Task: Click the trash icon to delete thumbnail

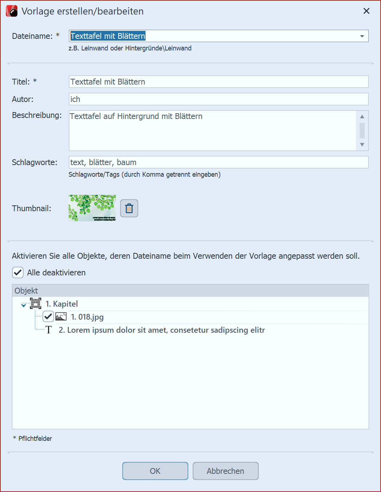Action: pyautogui.click(x=129, y=208)
